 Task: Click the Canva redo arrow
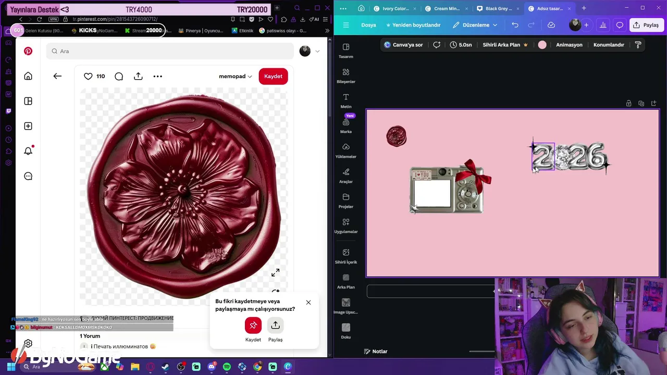coord(531,25)
